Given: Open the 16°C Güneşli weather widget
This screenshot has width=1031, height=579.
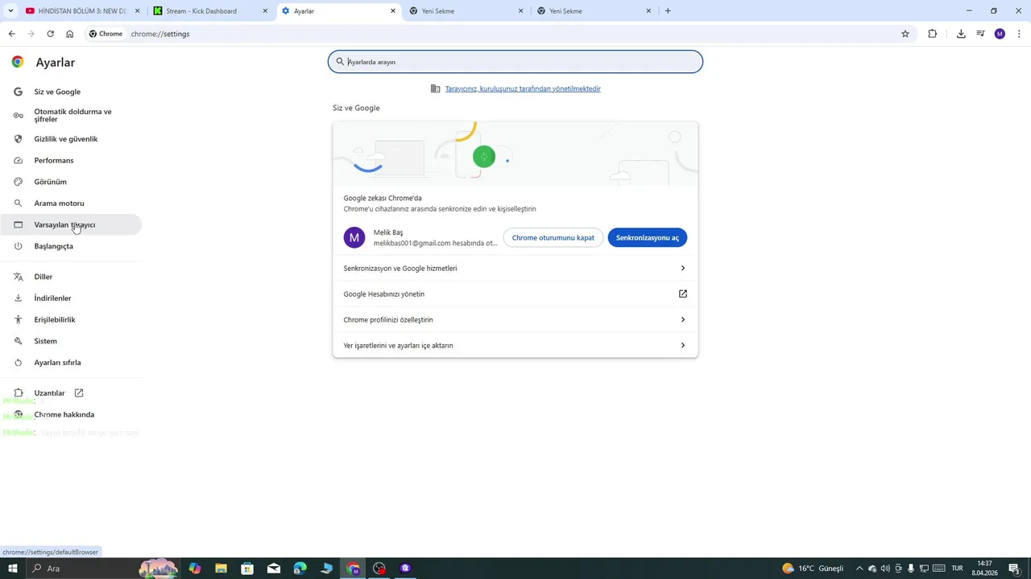Looking at the screenshot, I should click(x=814, y=569).
